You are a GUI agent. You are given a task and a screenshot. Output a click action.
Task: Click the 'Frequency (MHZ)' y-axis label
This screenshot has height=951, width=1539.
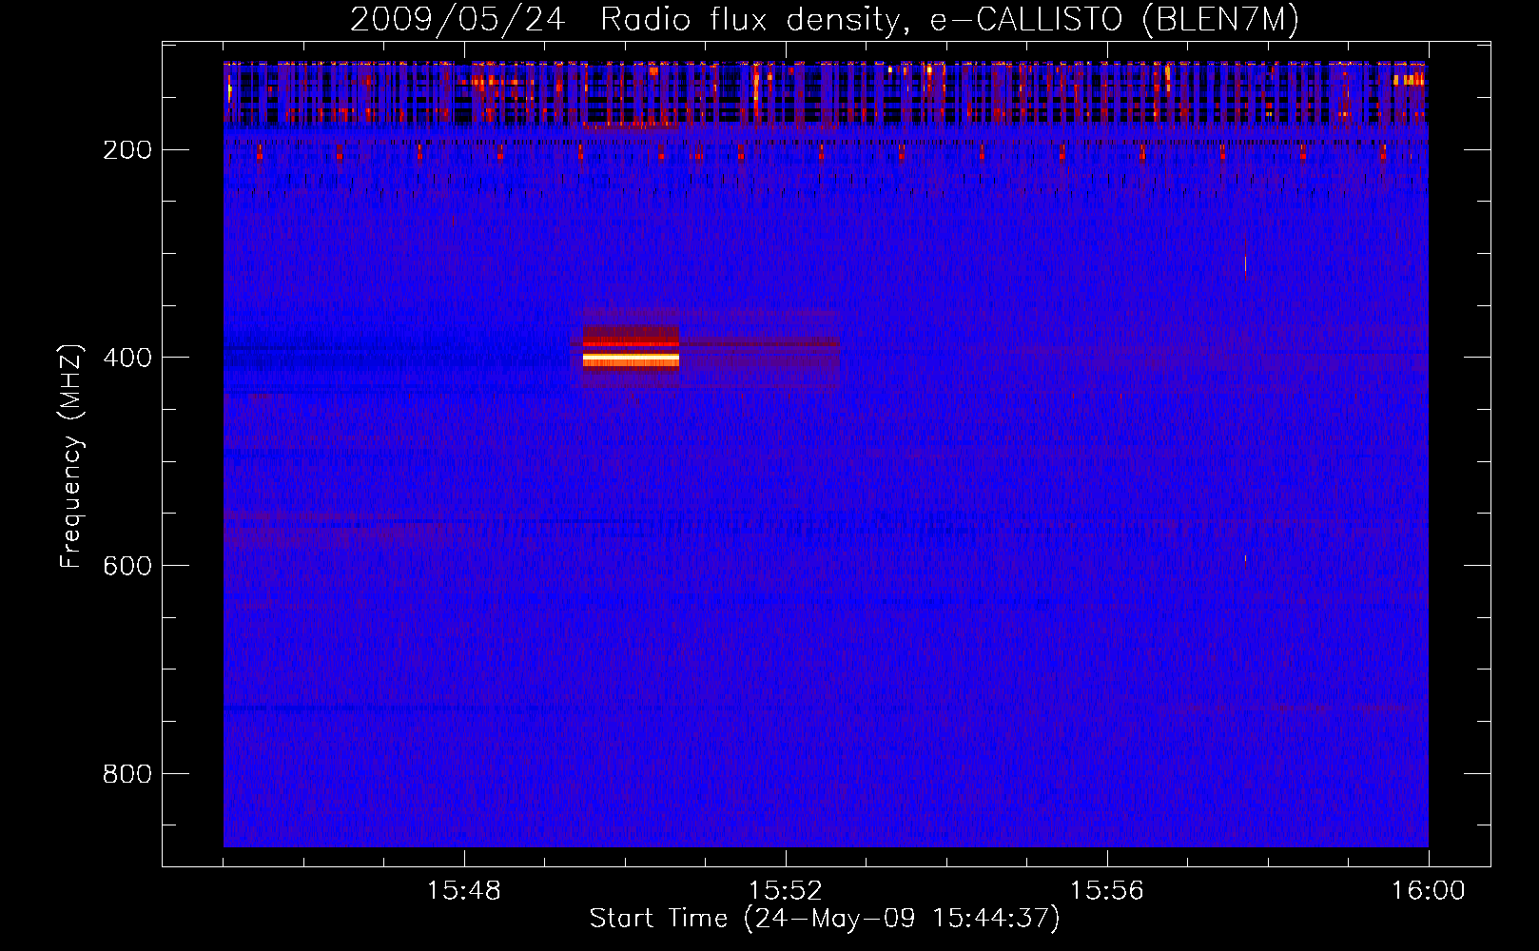point(71,456)
